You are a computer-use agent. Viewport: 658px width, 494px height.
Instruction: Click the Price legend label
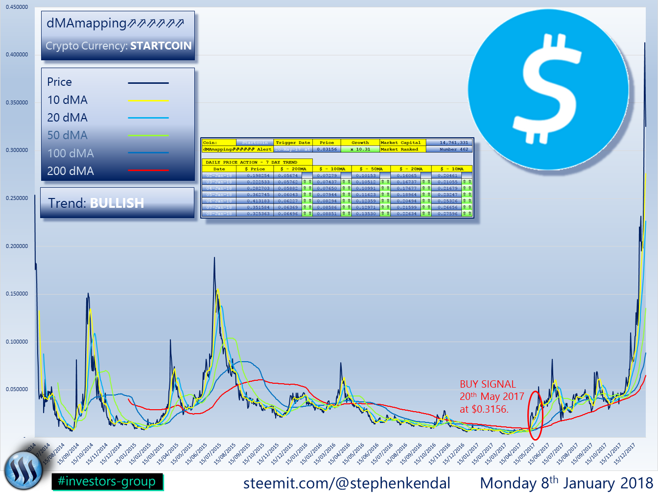pyautogui.click(x=59, y=82)
